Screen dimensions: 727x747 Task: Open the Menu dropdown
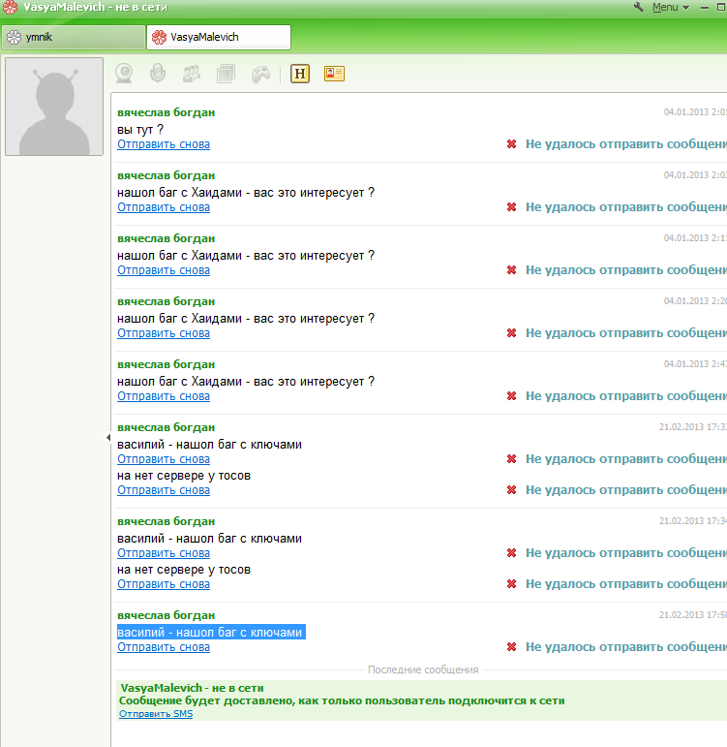click(671, 7)
